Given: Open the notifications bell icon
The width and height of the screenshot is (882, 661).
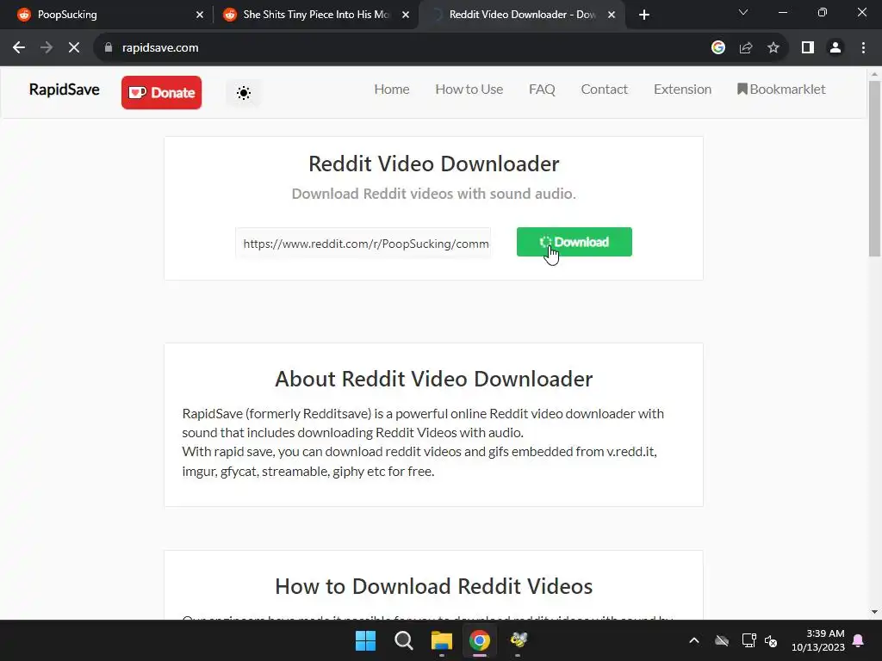Looking at the screenshot, I should coord(859,640).
